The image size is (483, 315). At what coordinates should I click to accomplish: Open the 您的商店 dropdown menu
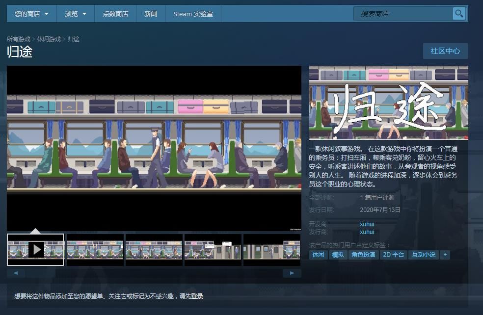click(x=31, y=14)
